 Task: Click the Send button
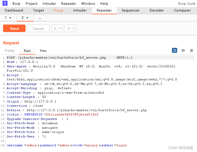click(14, 28)
